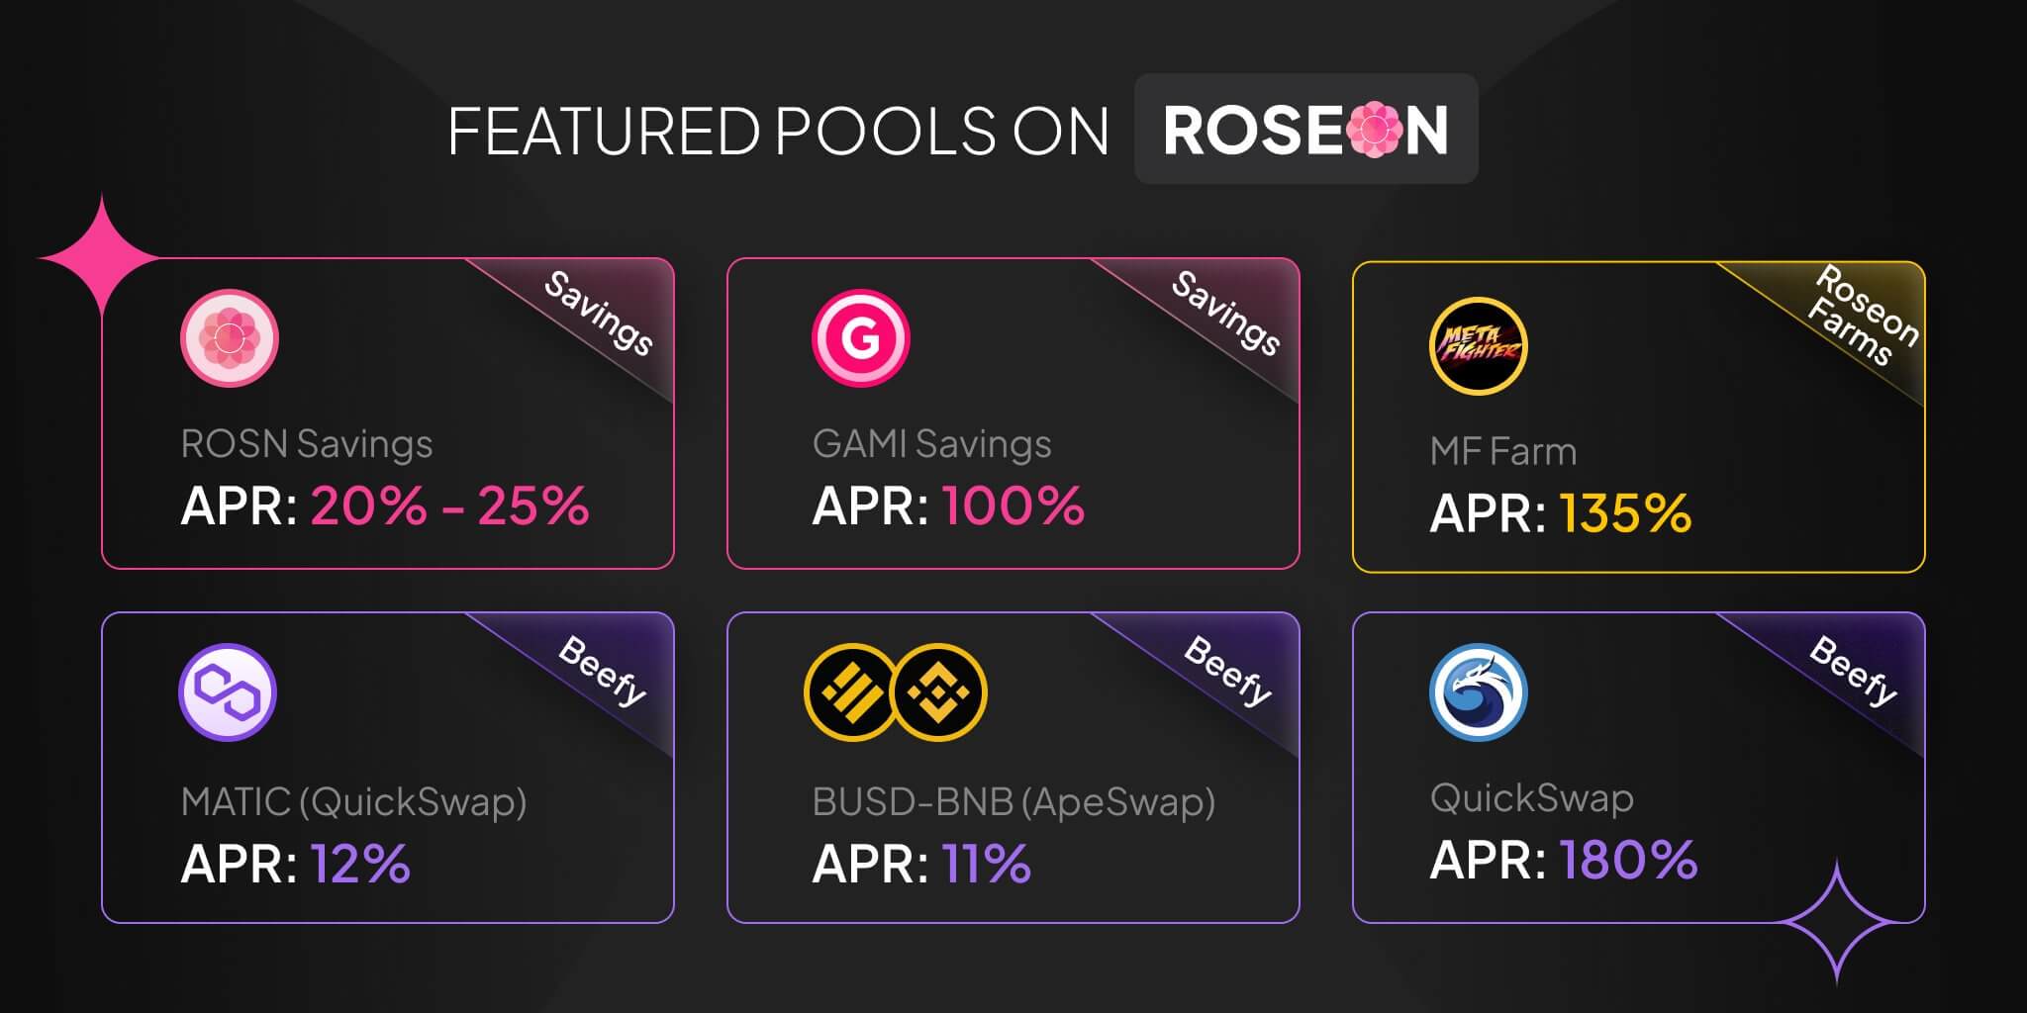2027x1013 pixels.
Task: Click the ROSN pink flower token icon
Action: point(230,338)
